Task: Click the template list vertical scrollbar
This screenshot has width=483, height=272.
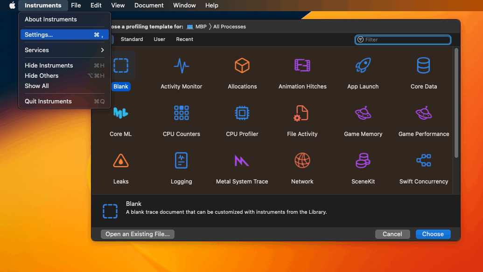Action: [x=456, y=103]
